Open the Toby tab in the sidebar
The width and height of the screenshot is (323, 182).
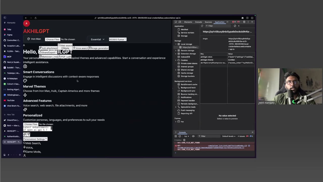point(12,29)
